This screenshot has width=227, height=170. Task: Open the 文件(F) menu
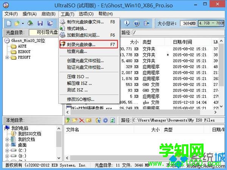[11, 14]
